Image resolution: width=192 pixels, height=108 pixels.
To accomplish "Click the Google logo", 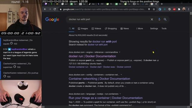I will point(52,19).
